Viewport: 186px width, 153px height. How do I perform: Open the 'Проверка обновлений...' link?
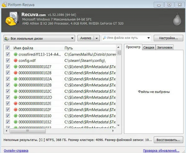161,151
